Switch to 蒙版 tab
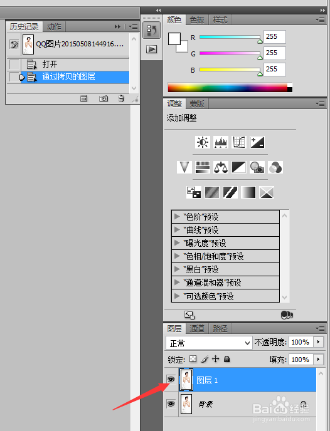The image size is (330, 431). (197, 104)
